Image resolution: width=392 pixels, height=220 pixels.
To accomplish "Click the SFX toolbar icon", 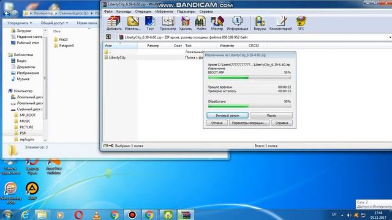I will pos(301,23).
